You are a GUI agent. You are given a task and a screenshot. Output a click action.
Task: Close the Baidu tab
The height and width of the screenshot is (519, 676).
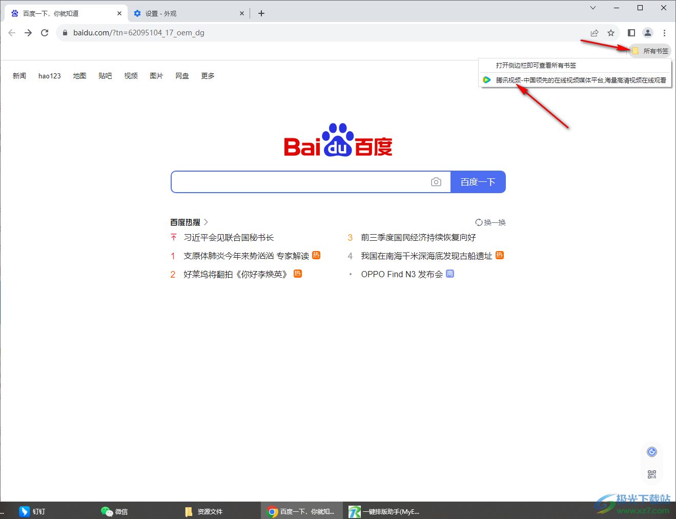point(119,13)
